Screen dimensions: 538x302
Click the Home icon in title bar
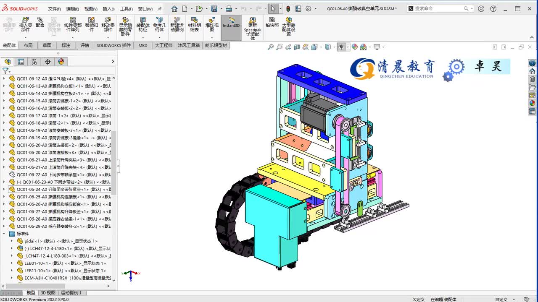point(174,8)
